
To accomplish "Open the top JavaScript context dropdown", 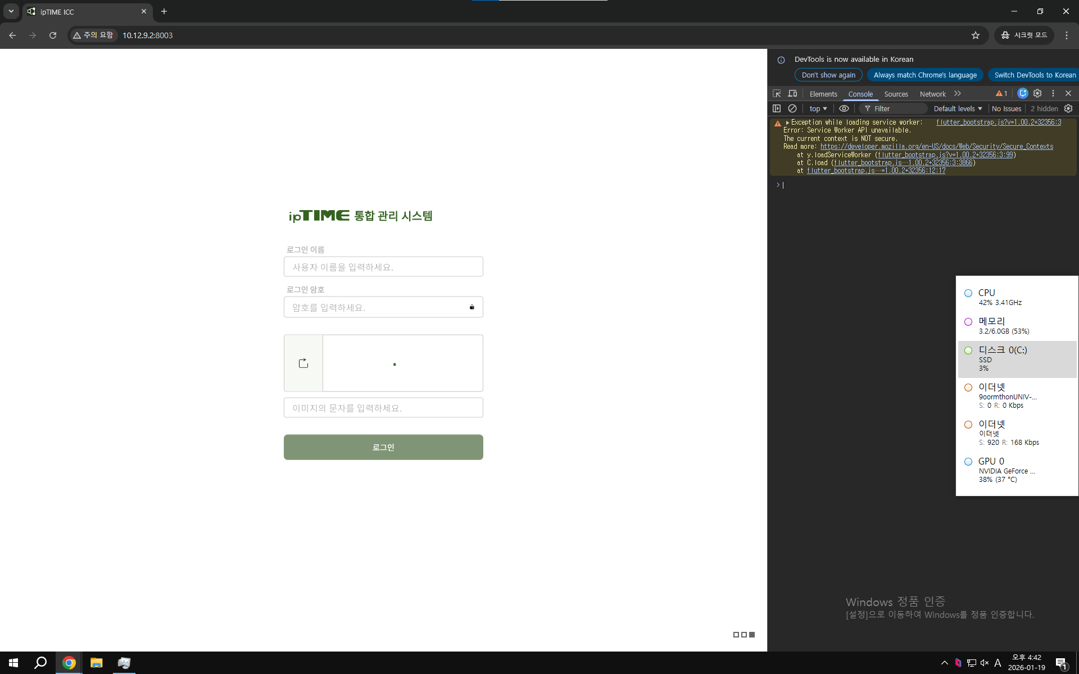I will (818, 108).
